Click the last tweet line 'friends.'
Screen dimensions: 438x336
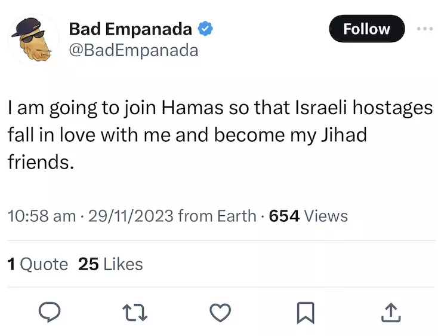point(41,161)
